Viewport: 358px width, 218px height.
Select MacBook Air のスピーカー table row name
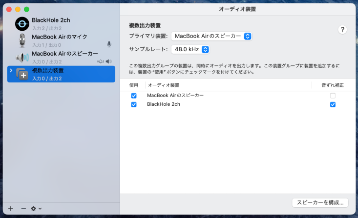click(175, 95)
